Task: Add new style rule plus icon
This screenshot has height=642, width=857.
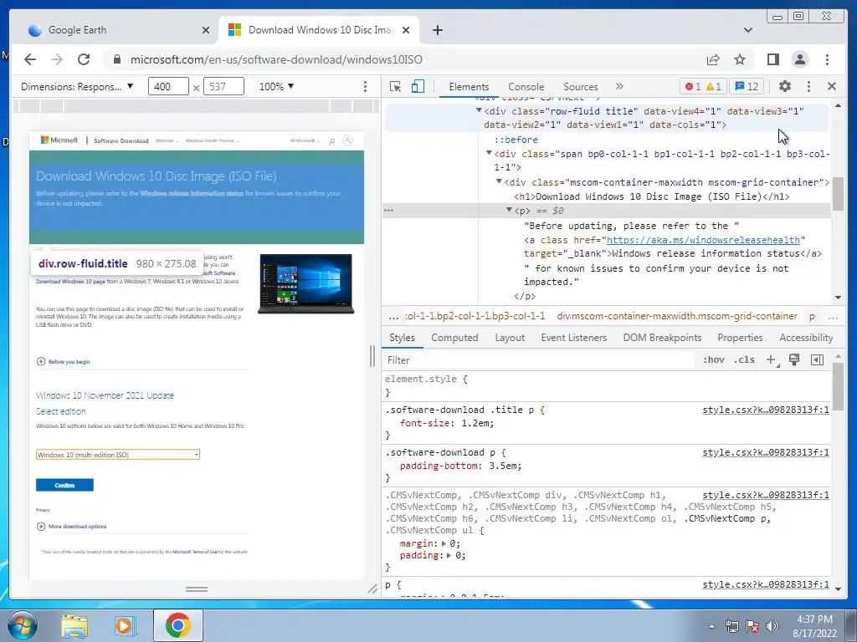Action: pos(771,359)
